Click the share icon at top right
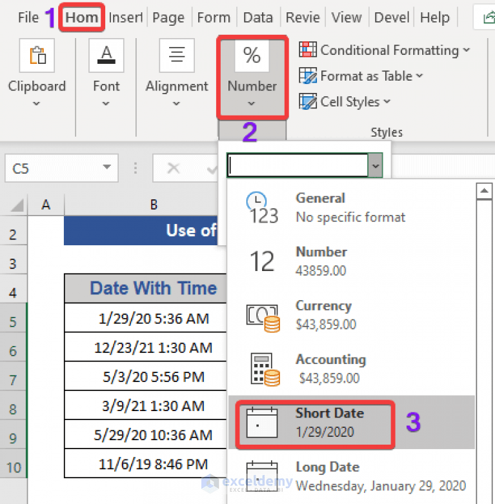This screenshot has width=495, height=504. click(489, 18)
